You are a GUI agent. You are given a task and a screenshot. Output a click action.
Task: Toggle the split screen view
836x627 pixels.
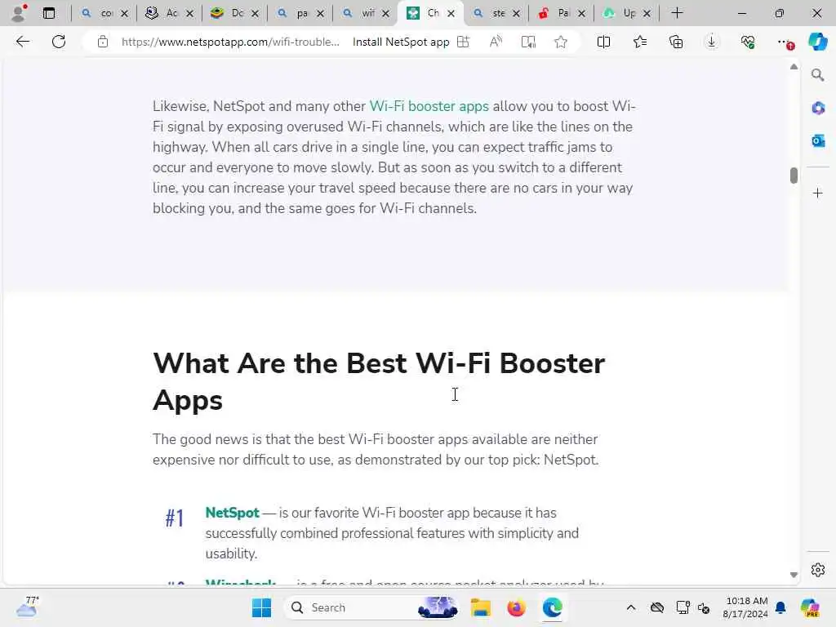click(603, 42)
